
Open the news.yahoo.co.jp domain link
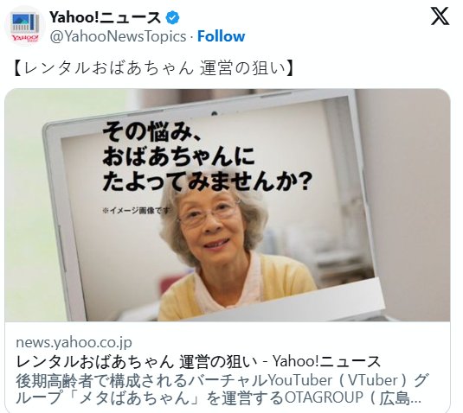74,342
